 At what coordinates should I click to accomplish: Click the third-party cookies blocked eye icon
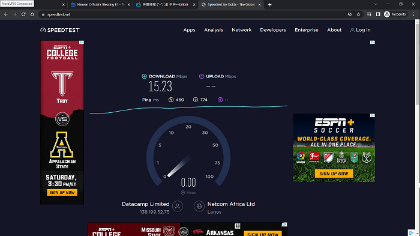click(350, 14)
